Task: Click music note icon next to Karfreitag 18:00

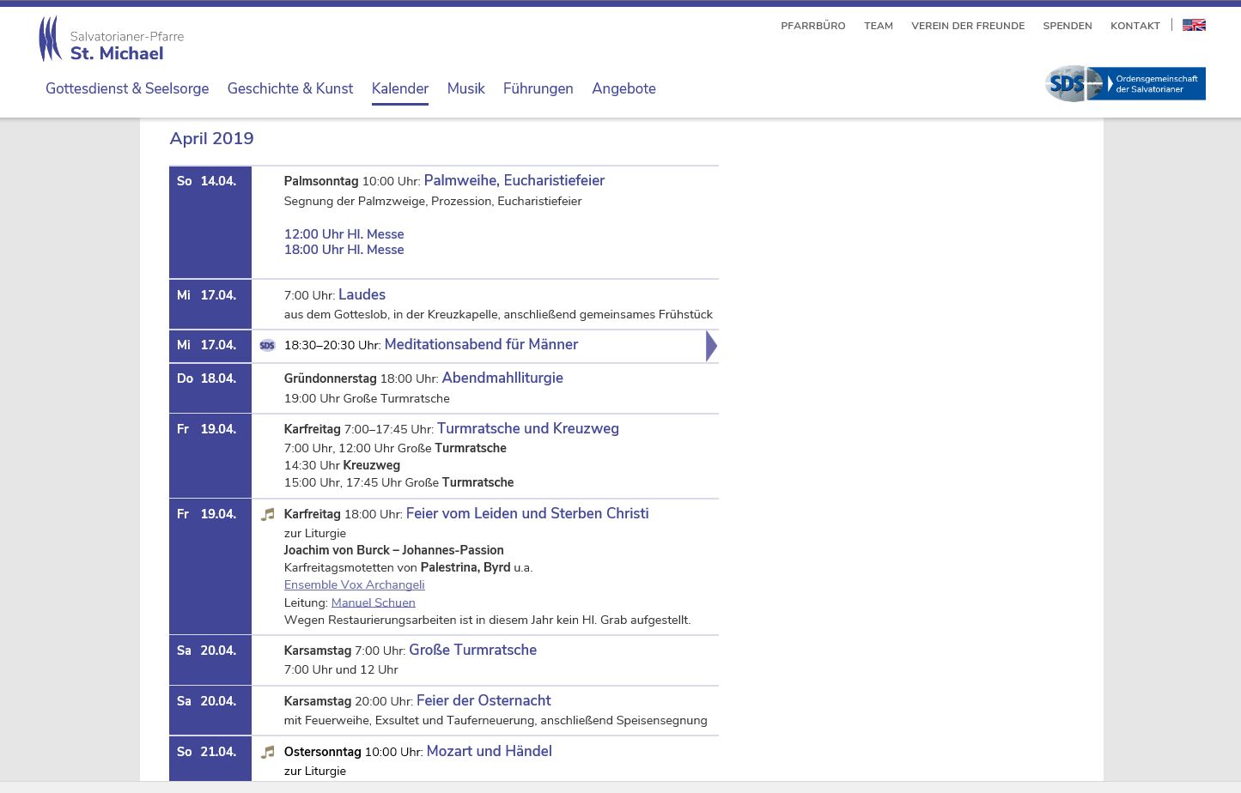Action: click(x=268, y=515)
